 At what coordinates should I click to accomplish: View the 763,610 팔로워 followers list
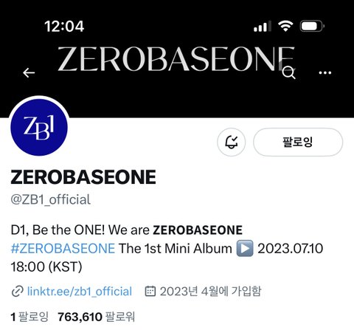coord(96,317)
